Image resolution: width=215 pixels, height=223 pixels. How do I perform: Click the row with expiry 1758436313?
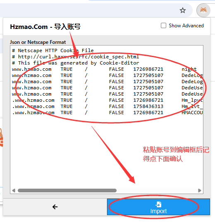tap(107, 106)
